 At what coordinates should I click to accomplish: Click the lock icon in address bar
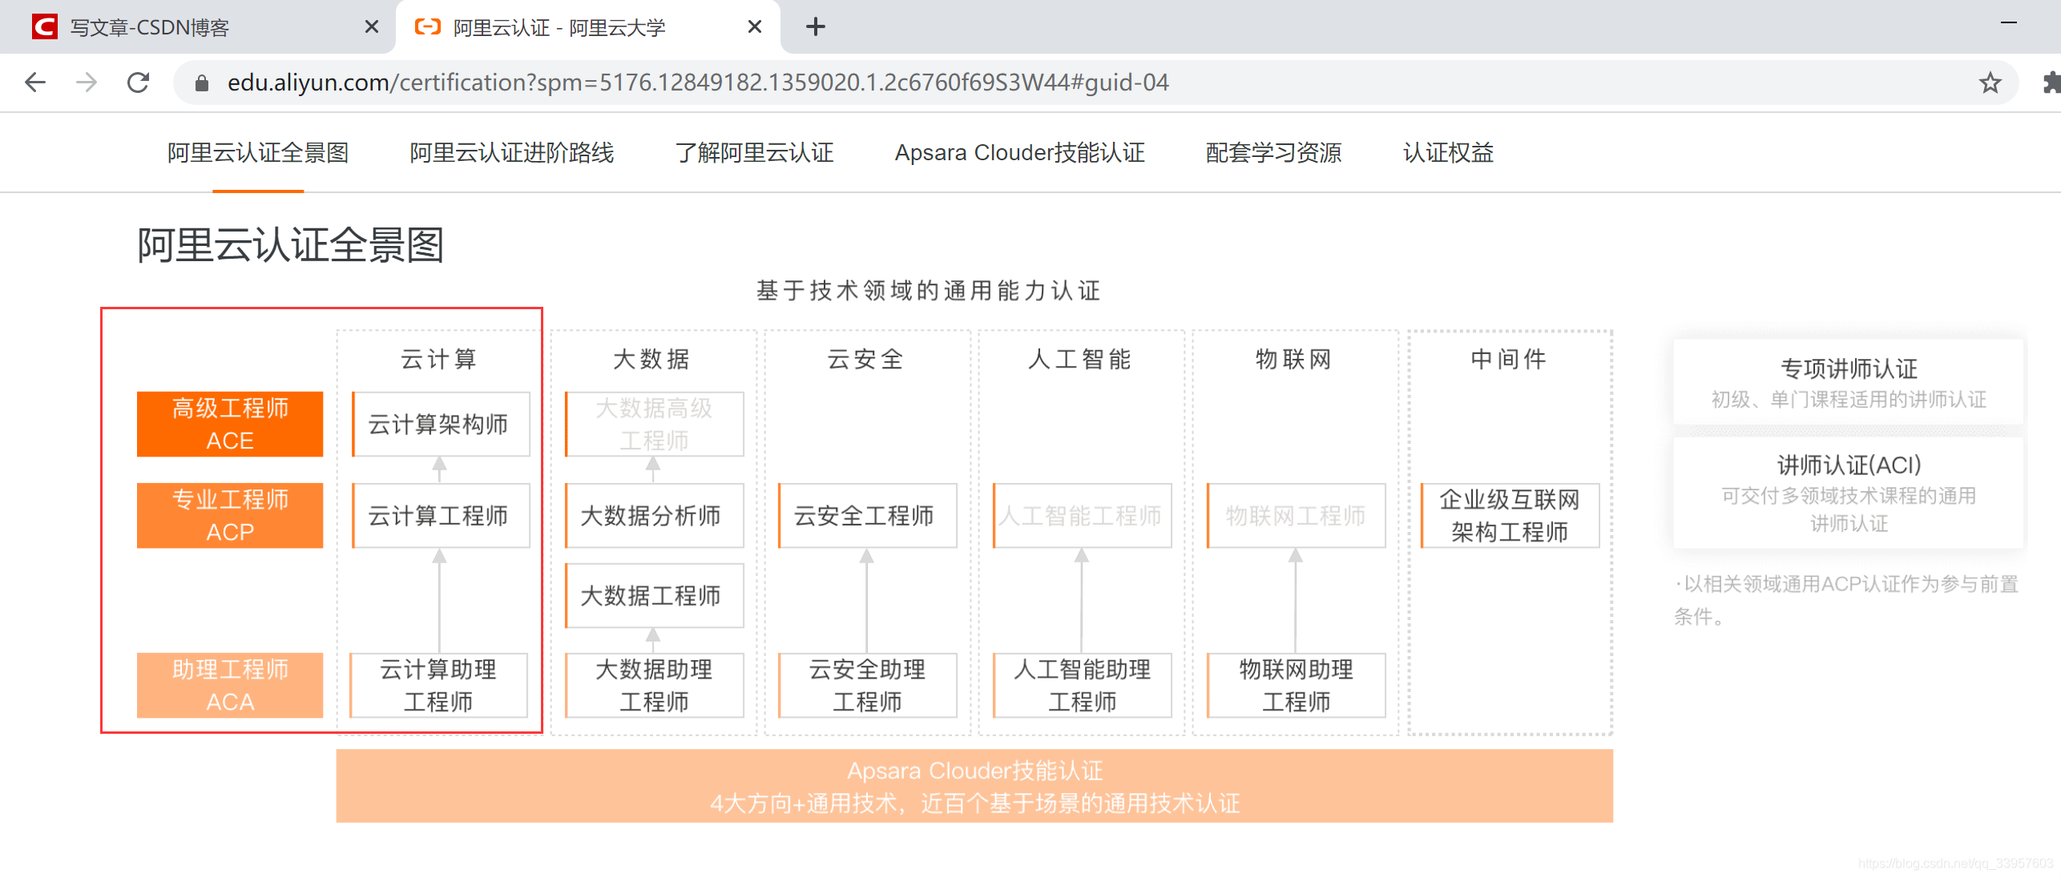click(x=202, y=83)
